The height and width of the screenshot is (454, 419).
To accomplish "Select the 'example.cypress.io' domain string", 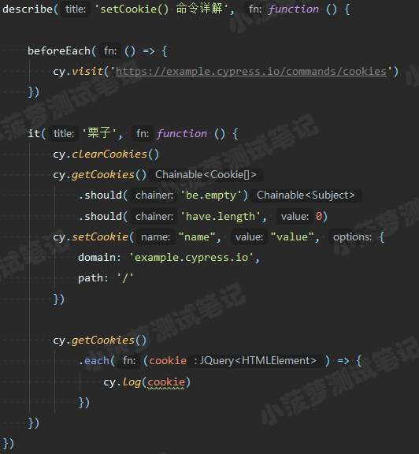I will pyautogui.click(x=191, y=258).
